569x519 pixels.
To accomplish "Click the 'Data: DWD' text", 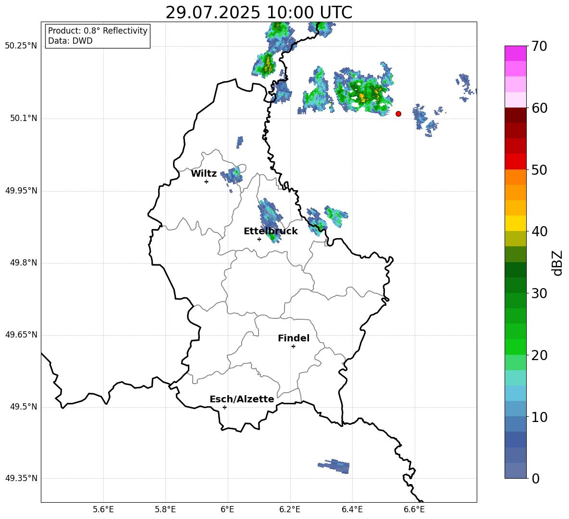I will 70,41.
